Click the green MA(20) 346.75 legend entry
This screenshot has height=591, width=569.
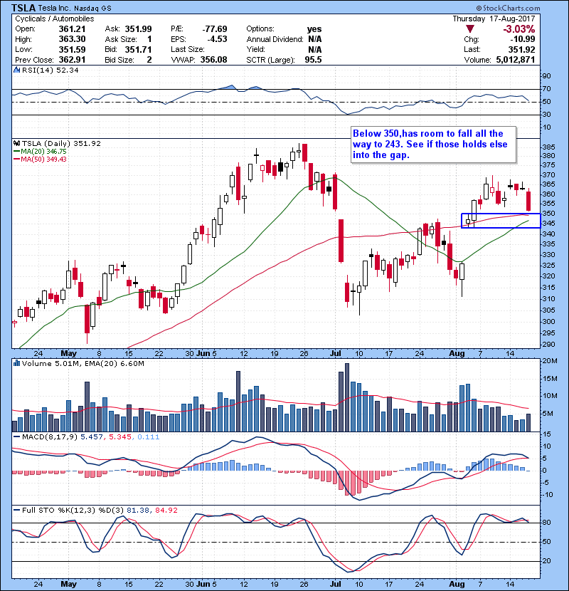pyautogui.click(x=40, y=151)
